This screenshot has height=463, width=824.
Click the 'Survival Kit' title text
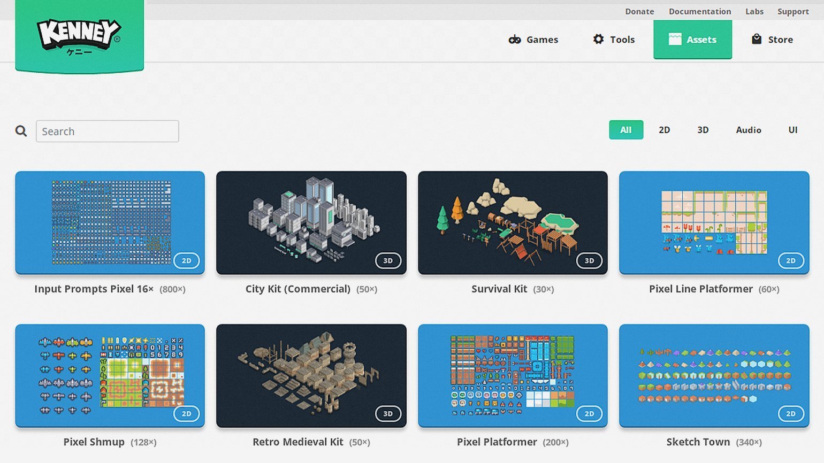(499, 289)
